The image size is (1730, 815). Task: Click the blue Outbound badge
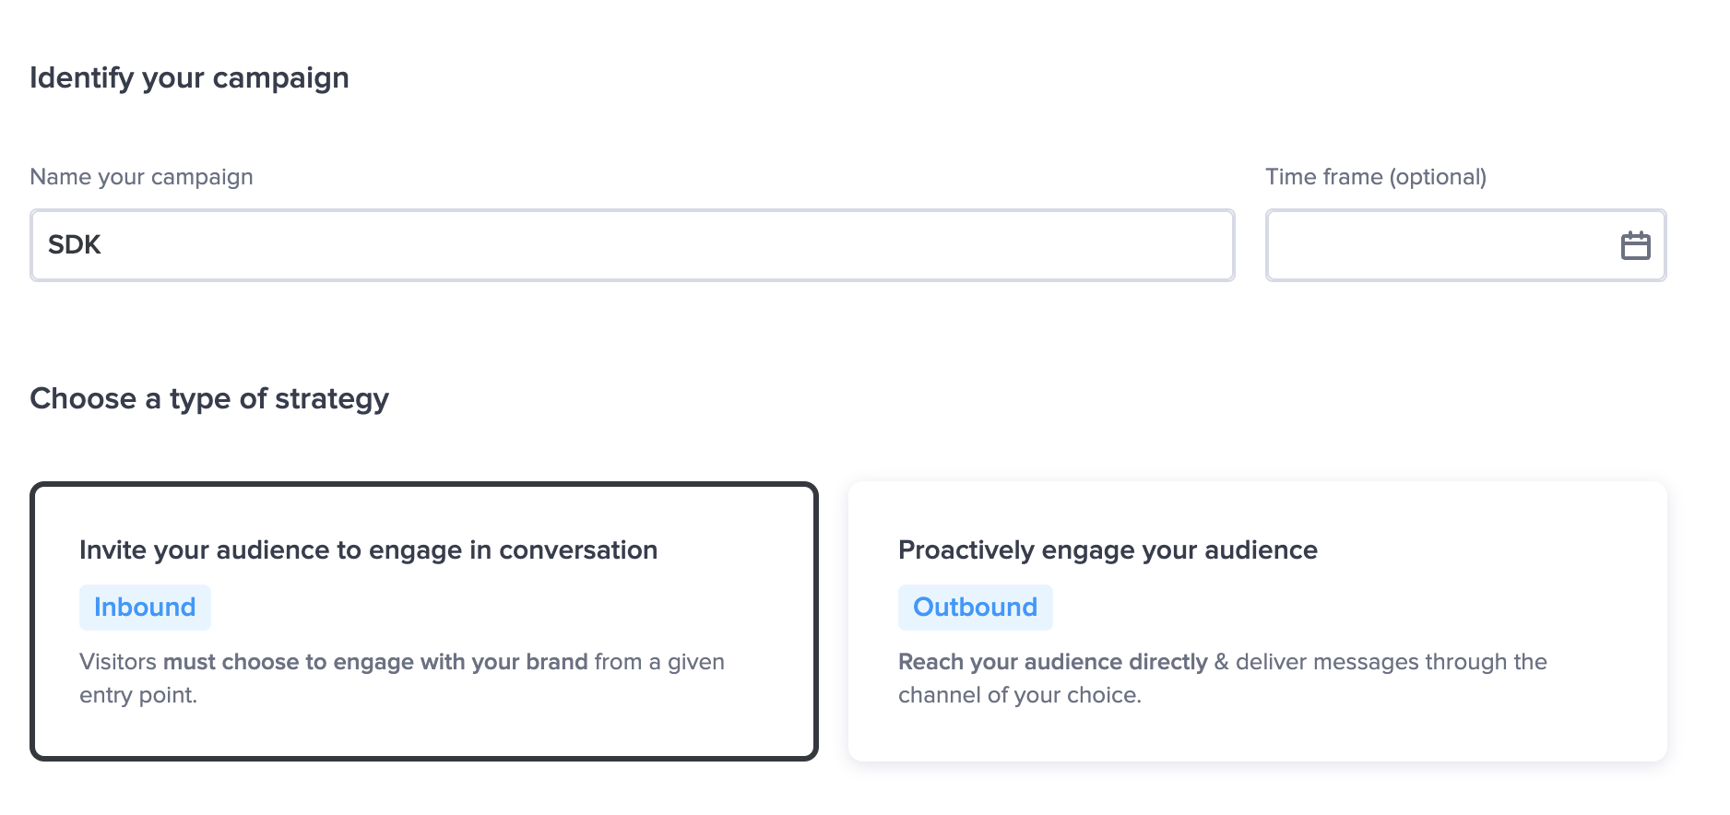(x=975, y=608)
